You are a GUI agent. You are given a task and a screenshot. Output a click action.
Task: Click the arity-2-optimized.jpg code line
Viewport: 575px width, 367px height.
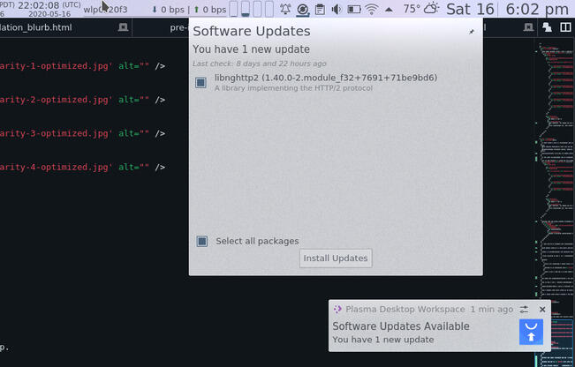tap(82, 100)
